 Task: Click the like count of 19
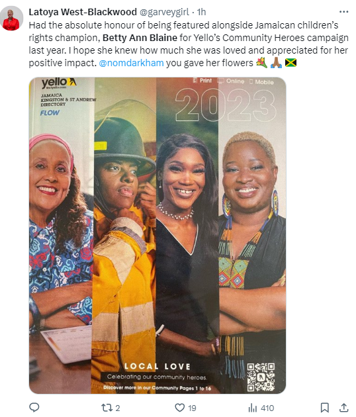(192, 408)
